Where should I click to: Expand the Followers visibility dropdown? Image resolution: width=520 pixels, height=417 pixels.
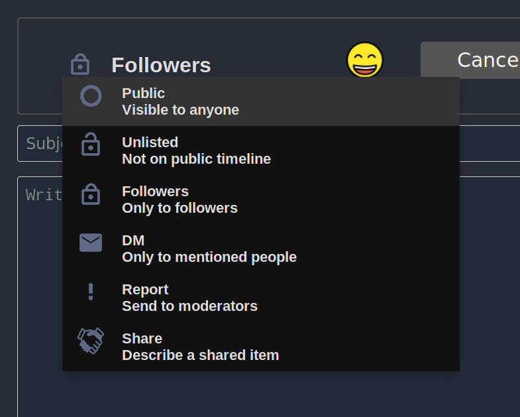point(161,65)
